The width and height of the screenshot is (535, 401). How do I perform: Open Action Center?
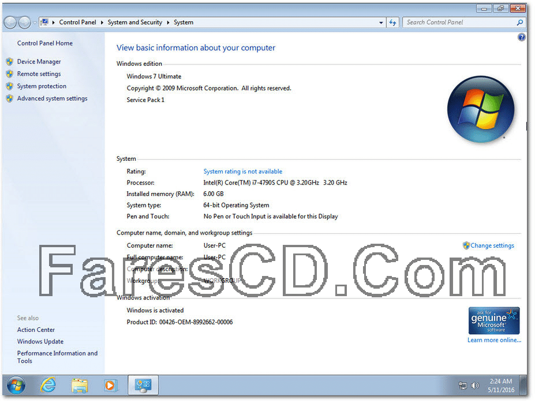[36, 330]
